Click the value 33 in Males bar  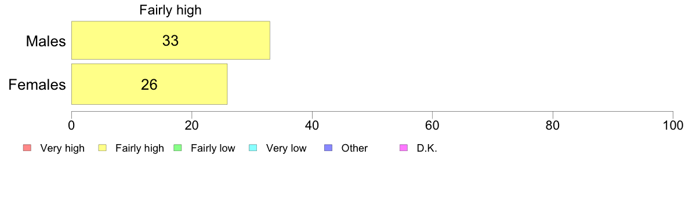171,41
